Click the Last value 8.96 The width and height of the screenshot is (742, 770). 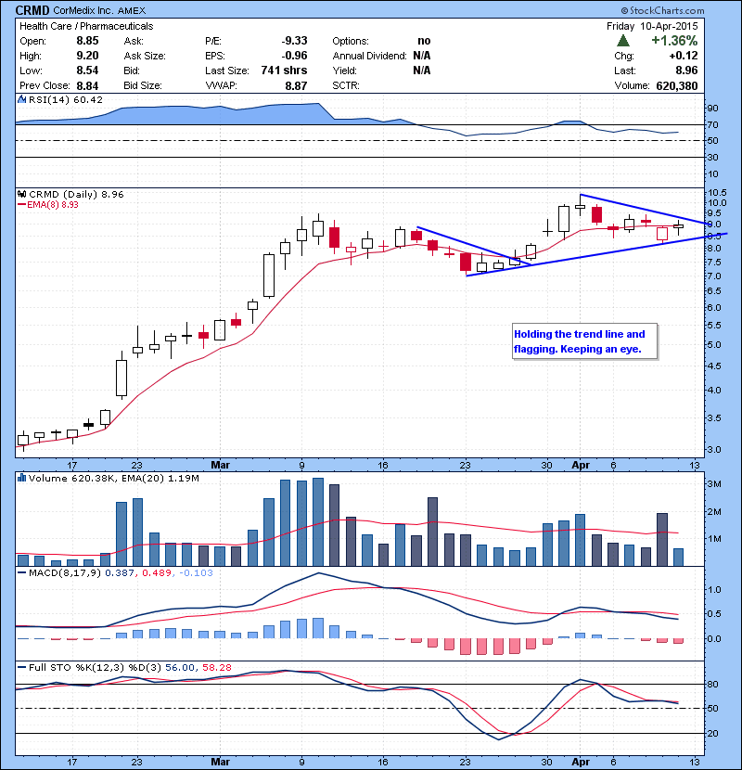[x=686, y=71]
